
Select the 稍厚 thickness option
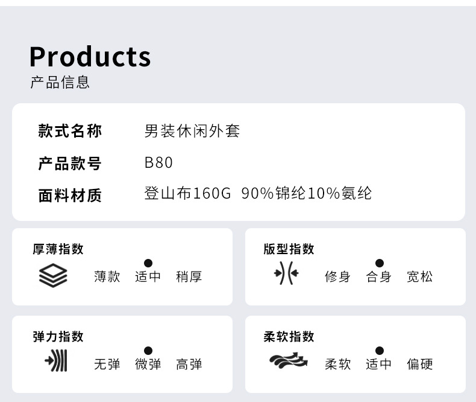pyautogui.click(x=189, y=277)
